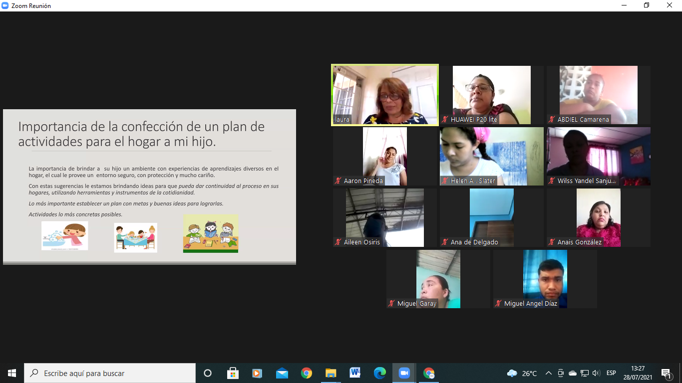Select laura's active speaker video tile
Image resolution: width=682 pixels, height=383 pixels.
coord(385,95)
